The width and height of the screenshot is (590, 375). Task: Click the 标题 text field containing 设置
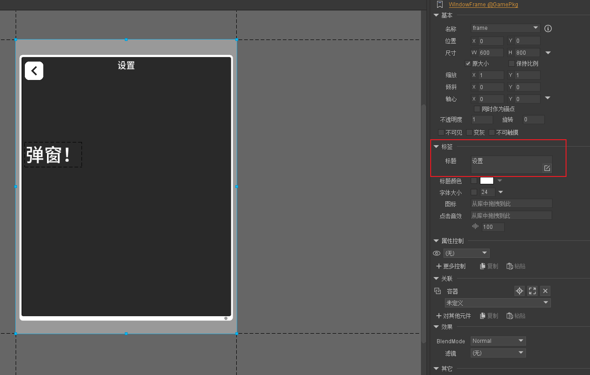pos(511,165)
